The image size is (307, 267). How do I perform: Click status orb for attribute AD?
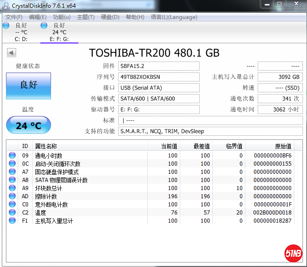[12, 196]
